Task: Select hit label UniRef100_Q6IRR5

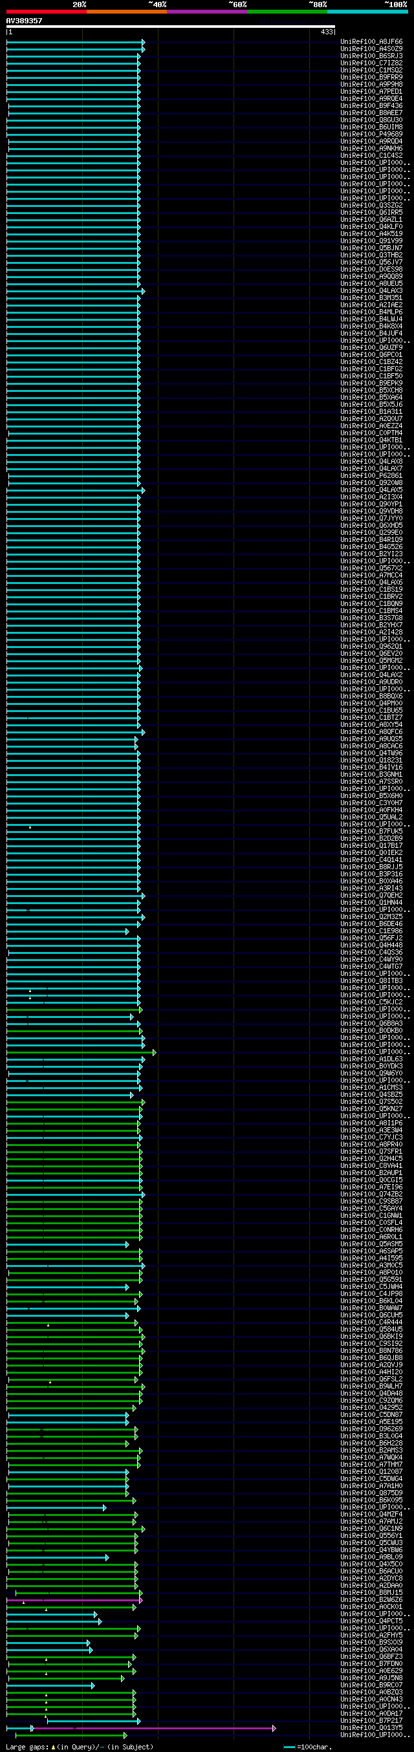Action: pyautogui.click(x=371, y=212)
